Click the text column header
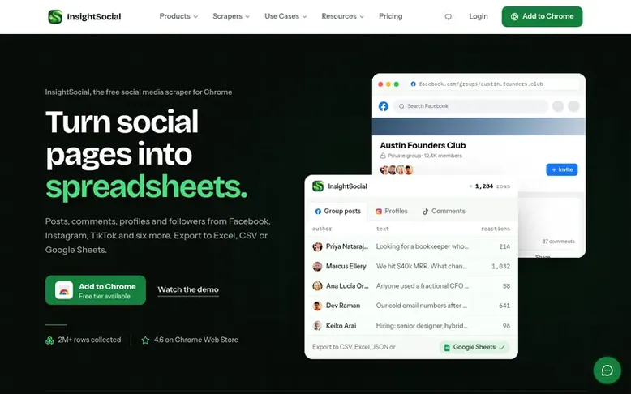 pos(382,229)
